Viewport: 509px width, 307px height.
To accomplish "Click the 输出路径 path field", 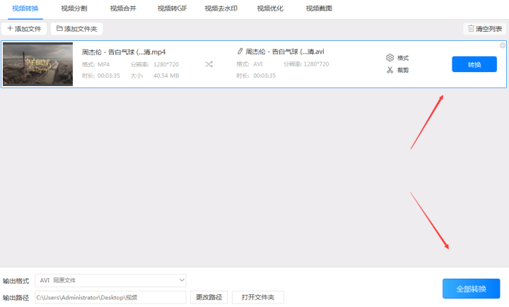I will pyautogui.click(x=110, y=297).
